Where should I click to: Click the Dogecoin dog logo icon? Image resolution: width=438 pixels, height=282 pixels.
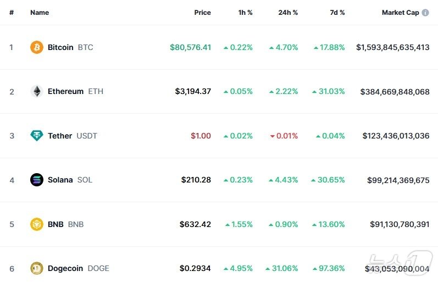37,268
